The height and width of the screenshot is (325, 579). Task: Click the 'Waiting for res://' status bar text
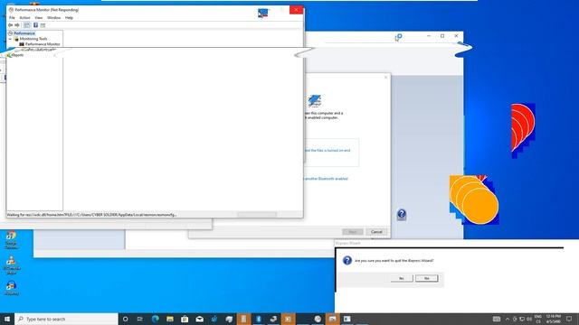pos(92,215)
